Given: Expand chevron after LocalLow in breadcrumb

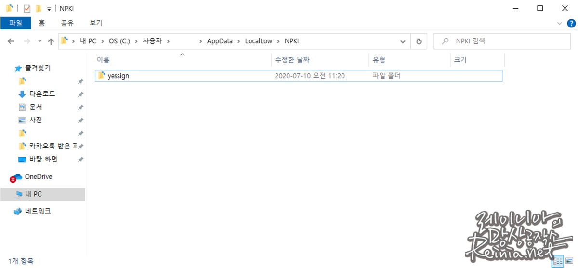Looking at the screenshot, I should point(278,41).
